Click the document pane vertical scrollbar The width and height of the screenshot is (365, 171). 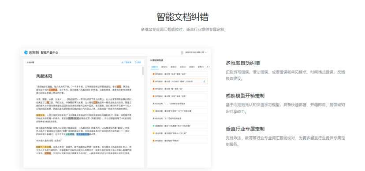(143, 71)
